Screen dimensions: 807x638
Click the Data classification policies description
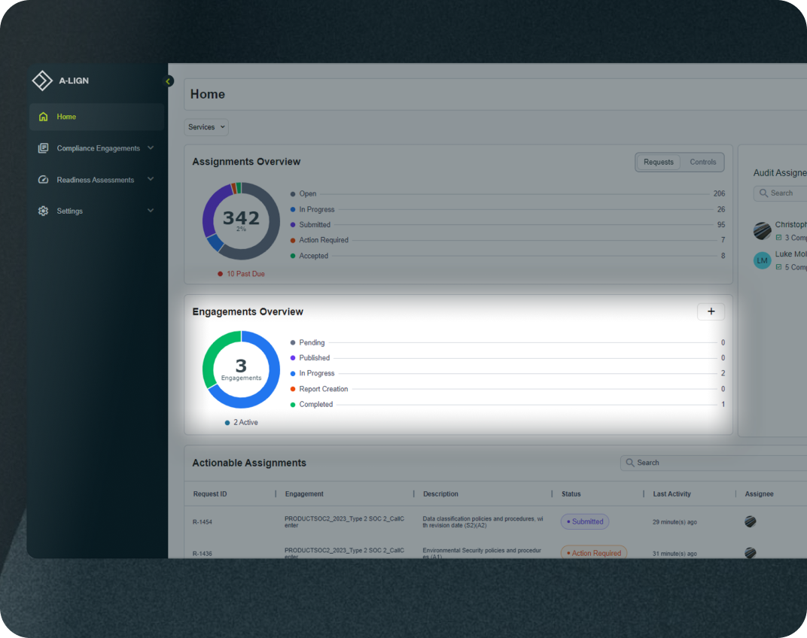click(x=483, y=521)
